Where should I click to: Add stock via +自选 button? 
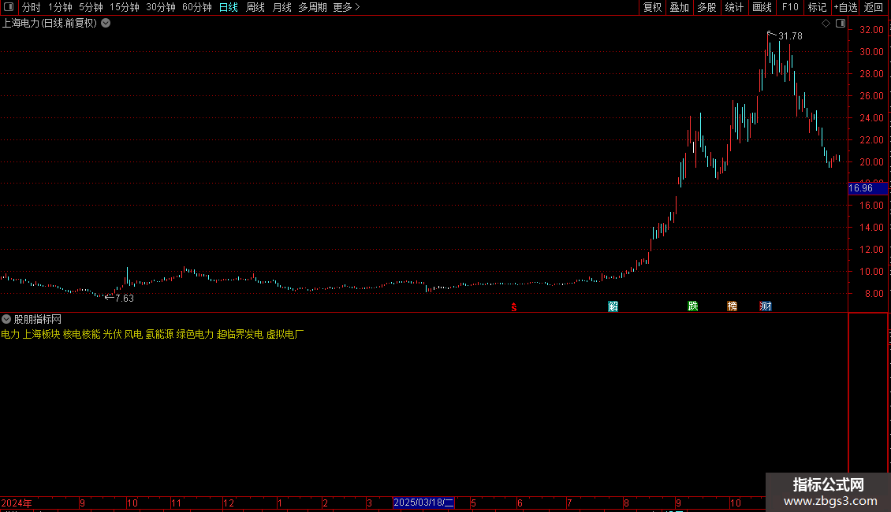point(845,7)
